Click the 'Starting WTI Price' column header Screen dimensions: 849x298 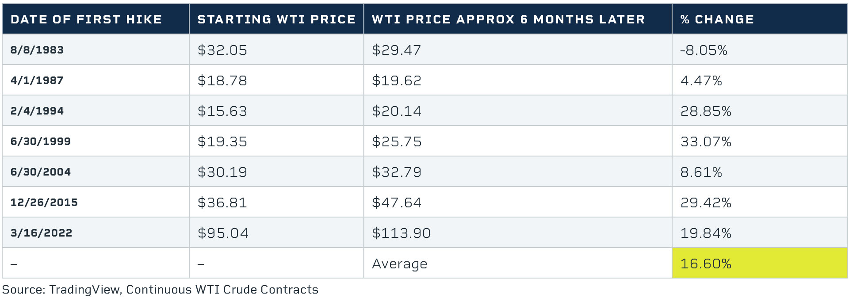pyautogui.click(x=276, y=19)
